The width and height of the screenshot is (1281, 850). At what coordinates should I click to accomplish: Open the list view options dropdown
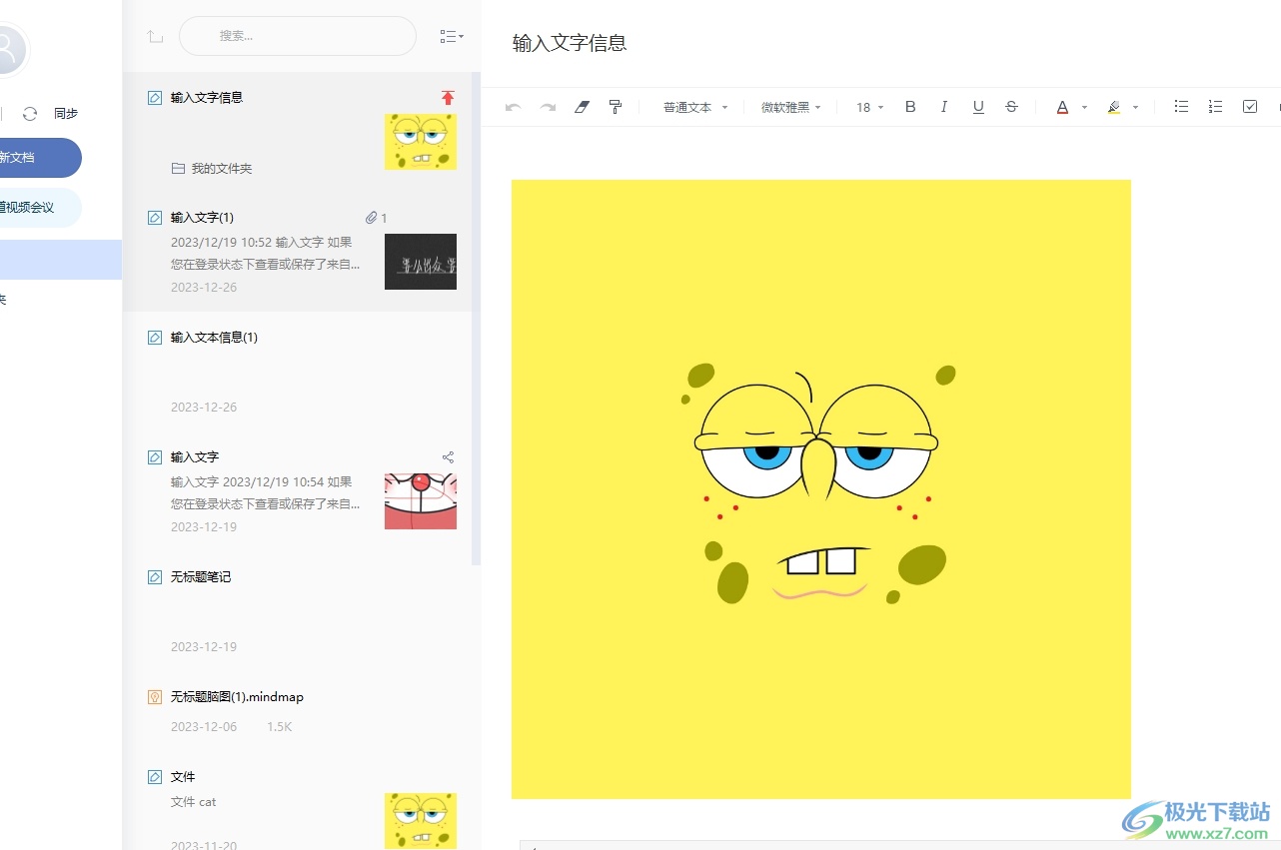(452, 36)
